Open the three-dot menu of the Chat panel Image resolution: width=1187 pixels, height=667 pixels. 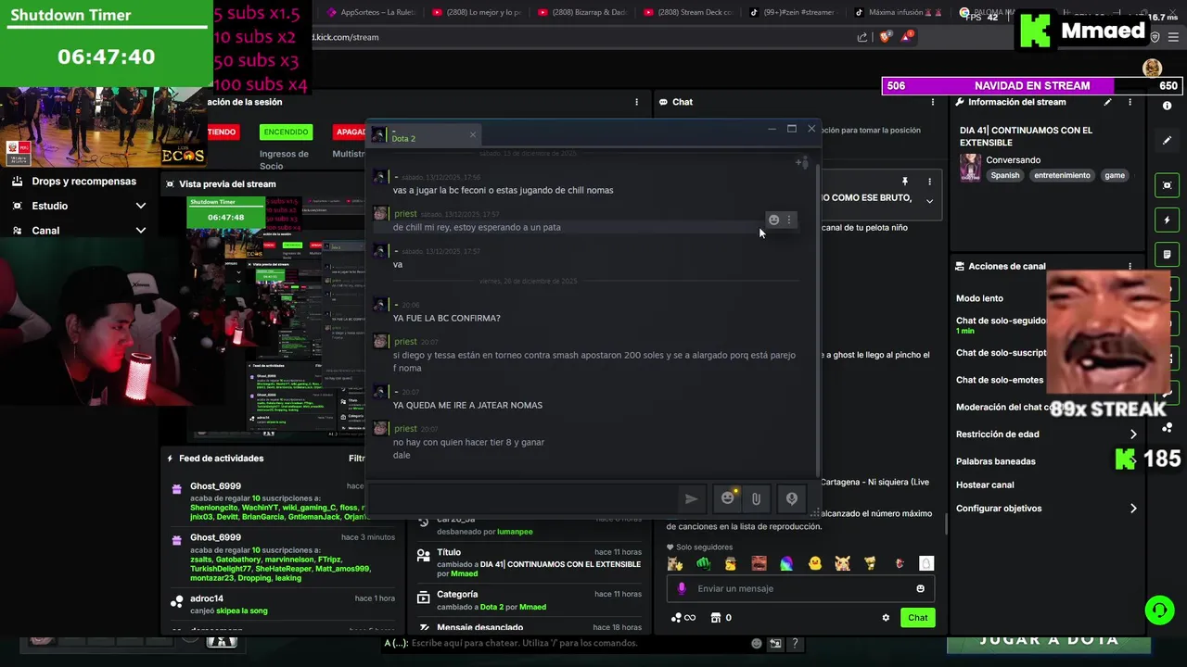point(933,102)
